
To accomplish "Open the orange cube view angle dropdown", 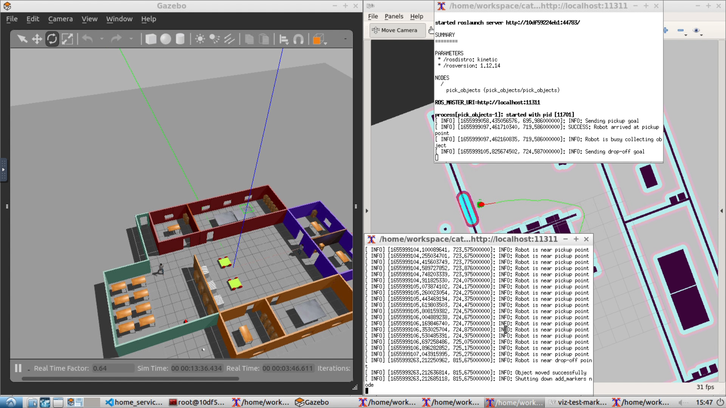I will click(x=320, y=39).
